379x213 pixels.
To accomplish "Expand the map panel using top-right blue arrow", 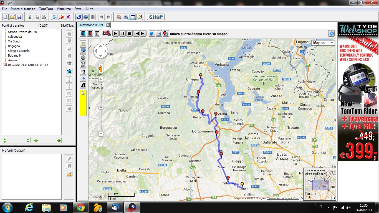I will (x=331, y=34).
